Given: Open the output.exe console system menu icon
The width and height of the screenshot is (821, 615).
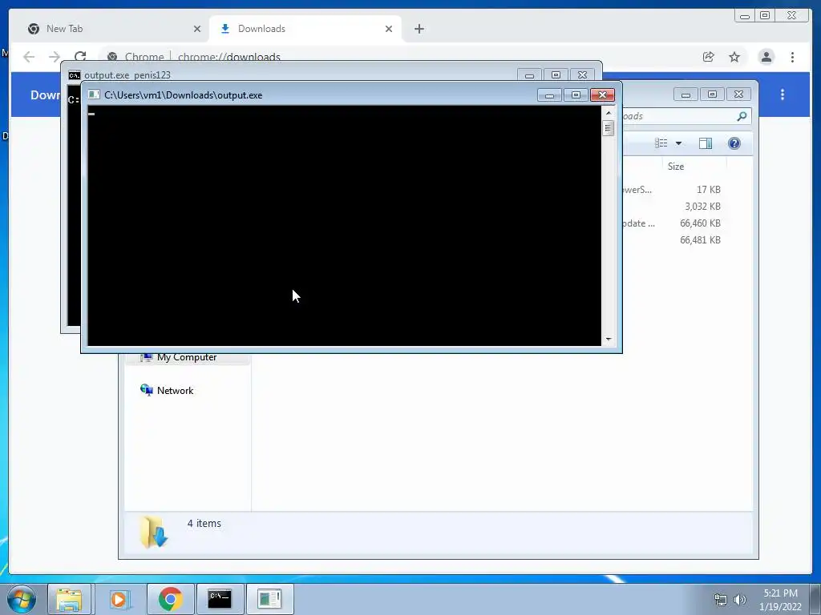Looking at the screenshot, I should (x=95, y=94).
